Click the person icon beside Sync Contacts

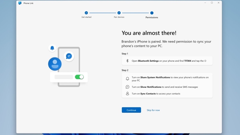click(127, 94)
